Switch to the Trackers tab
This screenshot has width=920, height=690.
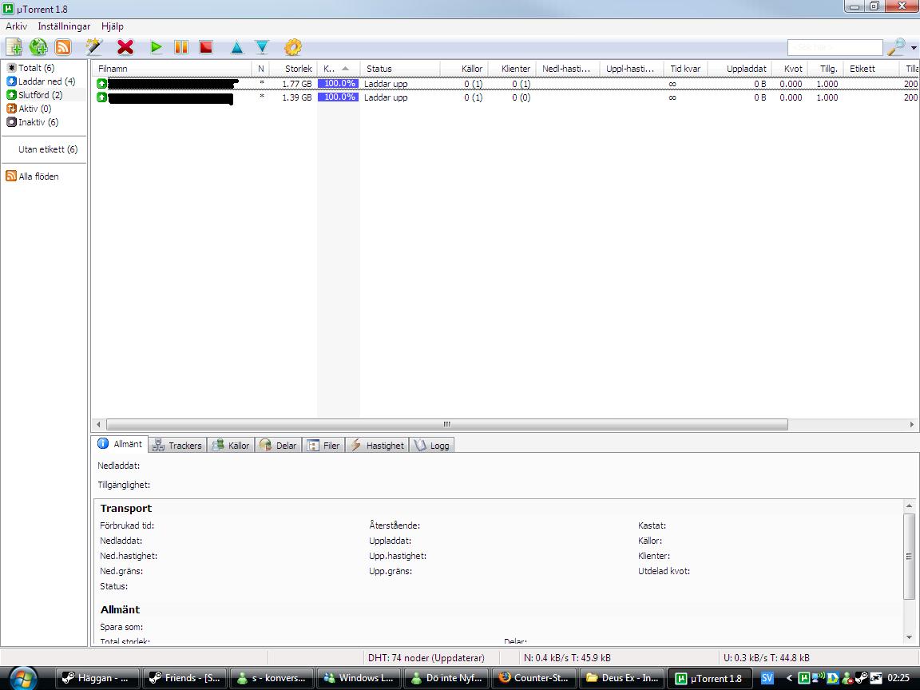(177, 446)
